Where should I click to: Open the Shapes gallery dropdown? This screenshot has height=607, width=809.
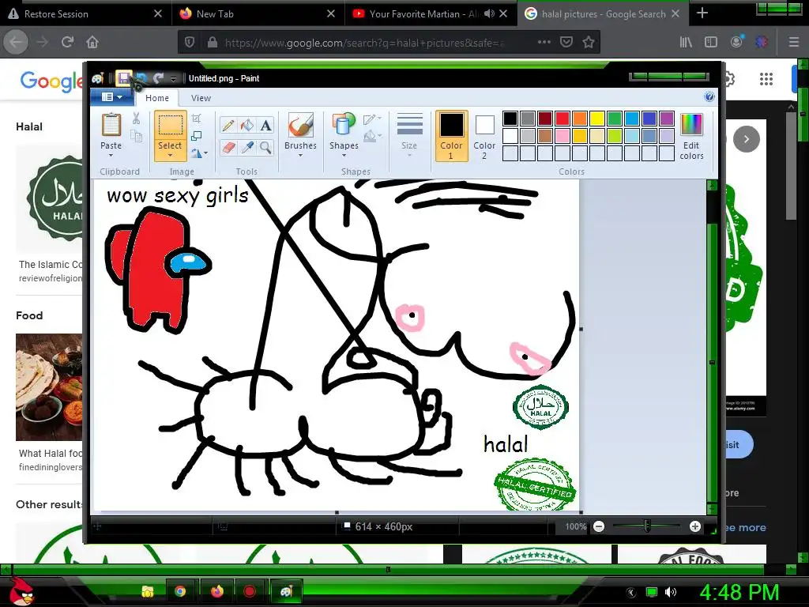[344, 155]
